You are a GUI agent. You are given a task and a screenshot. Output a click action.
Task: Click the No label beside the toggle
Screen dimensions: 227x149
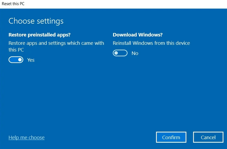pyautogui.click(x=135, y=53)
